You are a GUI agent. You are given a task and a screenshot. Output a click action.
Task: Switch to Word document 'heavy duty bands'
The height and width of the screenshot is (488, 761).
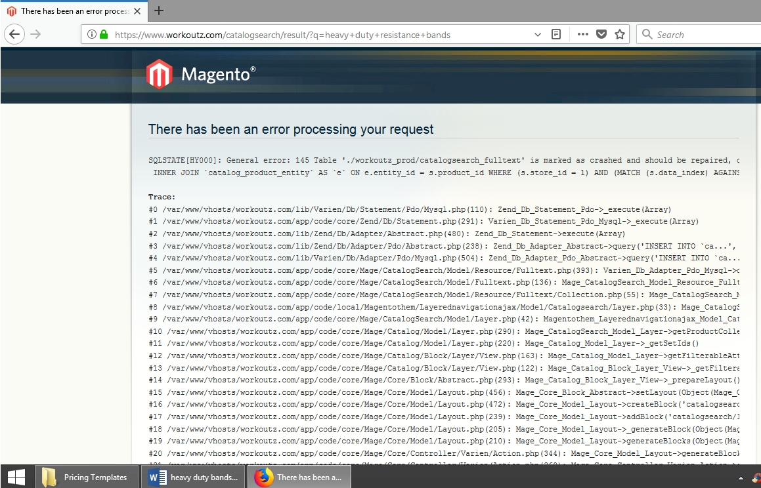tap(194, 477)
